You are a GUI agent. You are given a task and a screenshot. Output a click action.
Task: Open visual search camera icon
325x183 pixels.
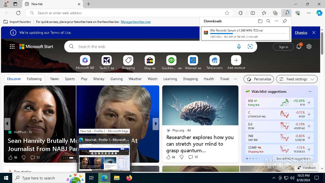pyautogui.click(x=250, y=47)
